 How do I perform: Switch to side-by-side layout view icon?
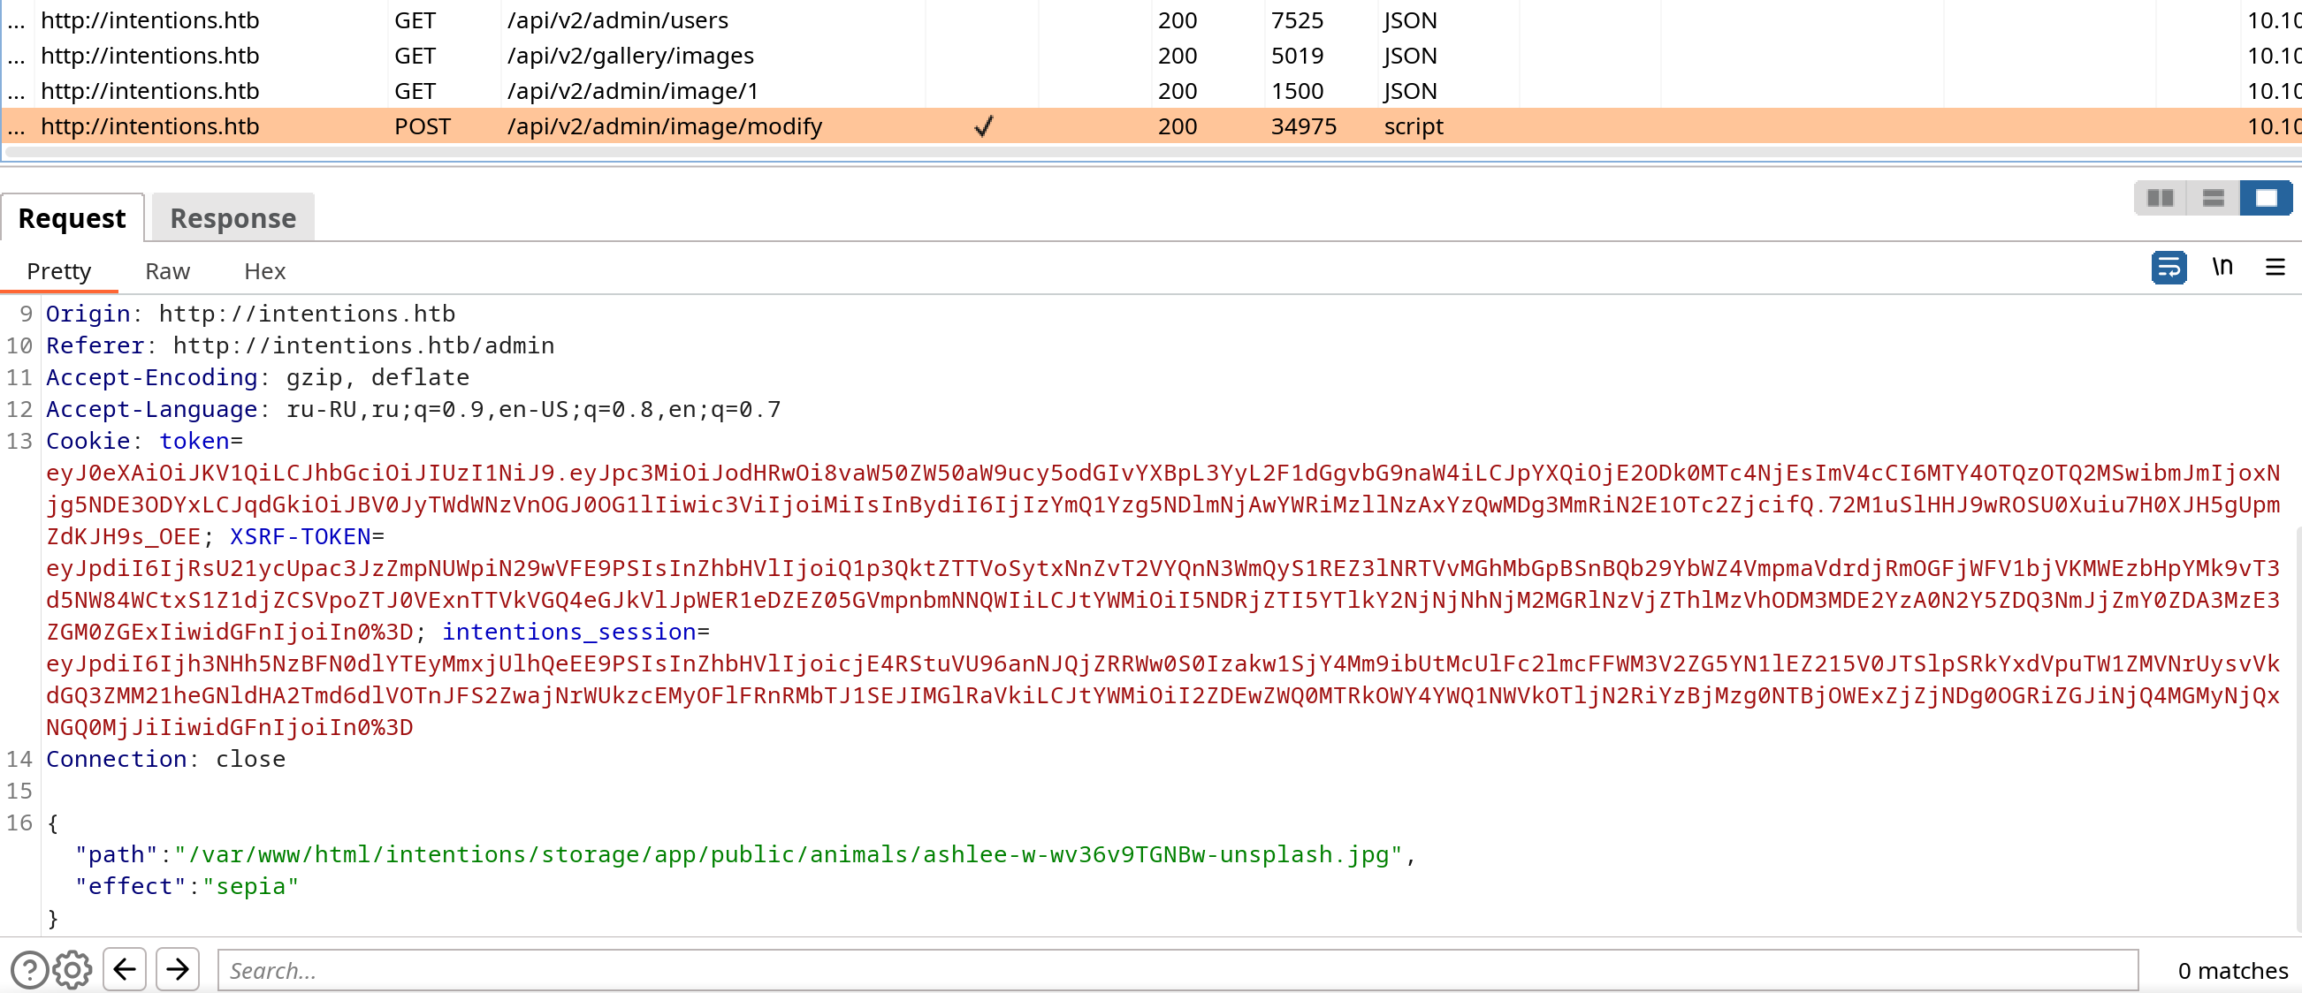tap(2159, 198)
